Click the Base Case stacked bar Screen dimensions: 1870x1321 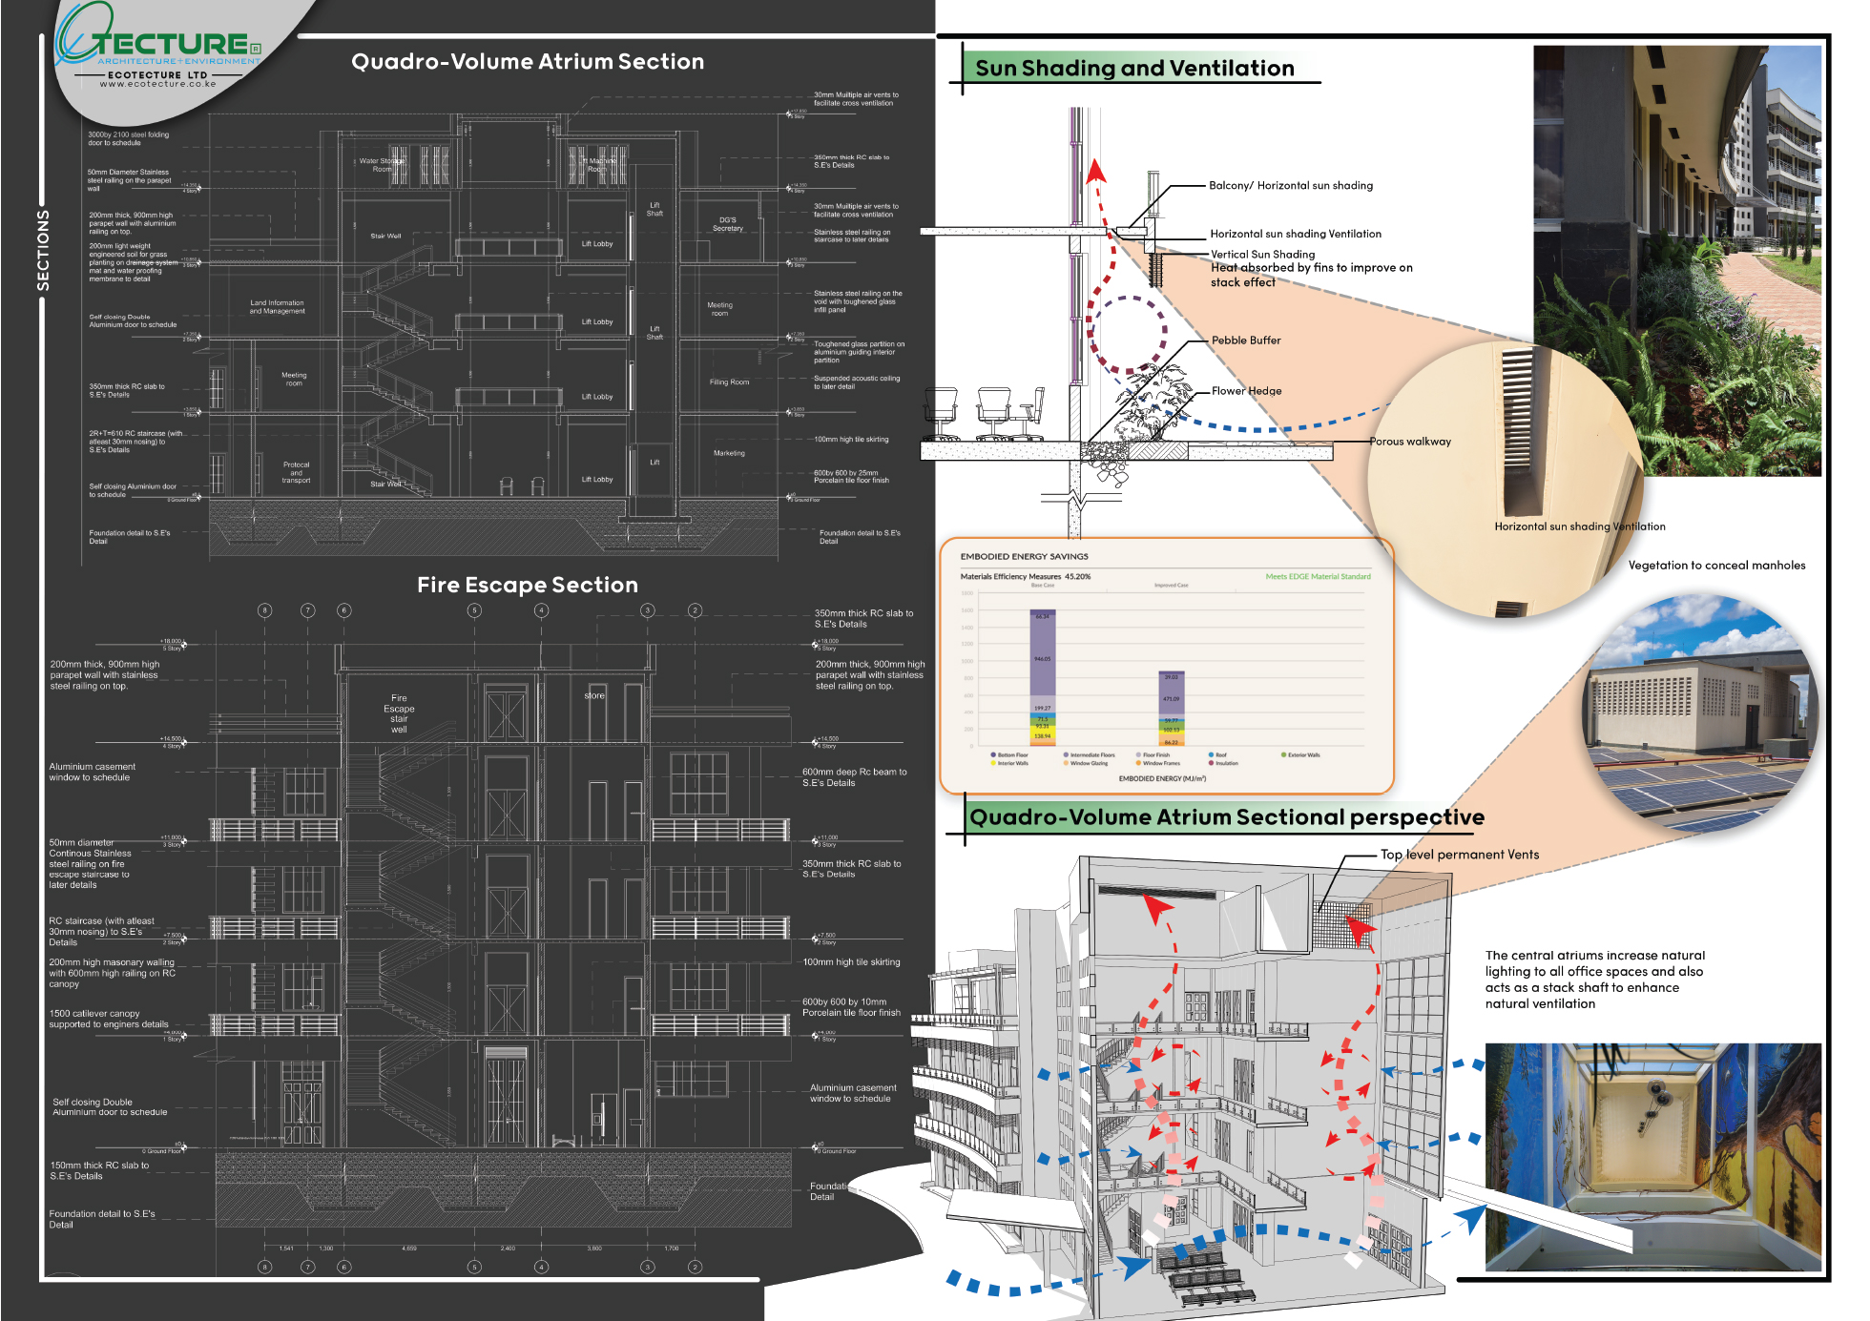click(1042, 677)
